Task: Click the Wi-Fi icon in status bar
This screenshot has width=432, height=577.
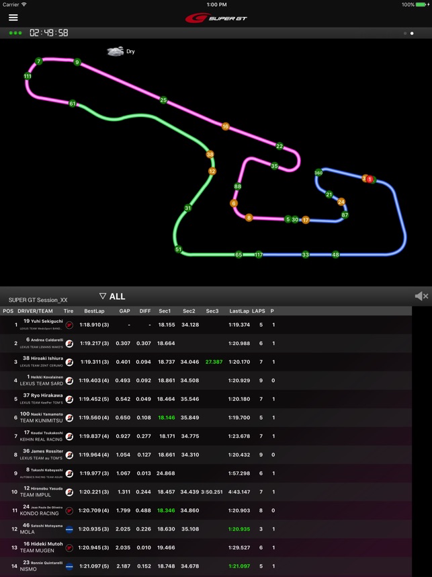Action: point(24,5)
